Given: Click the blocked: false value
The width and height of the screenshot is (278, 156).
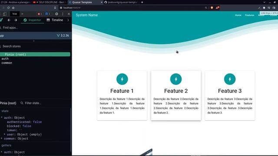Looking at the screenshot, I should [27, 126].
